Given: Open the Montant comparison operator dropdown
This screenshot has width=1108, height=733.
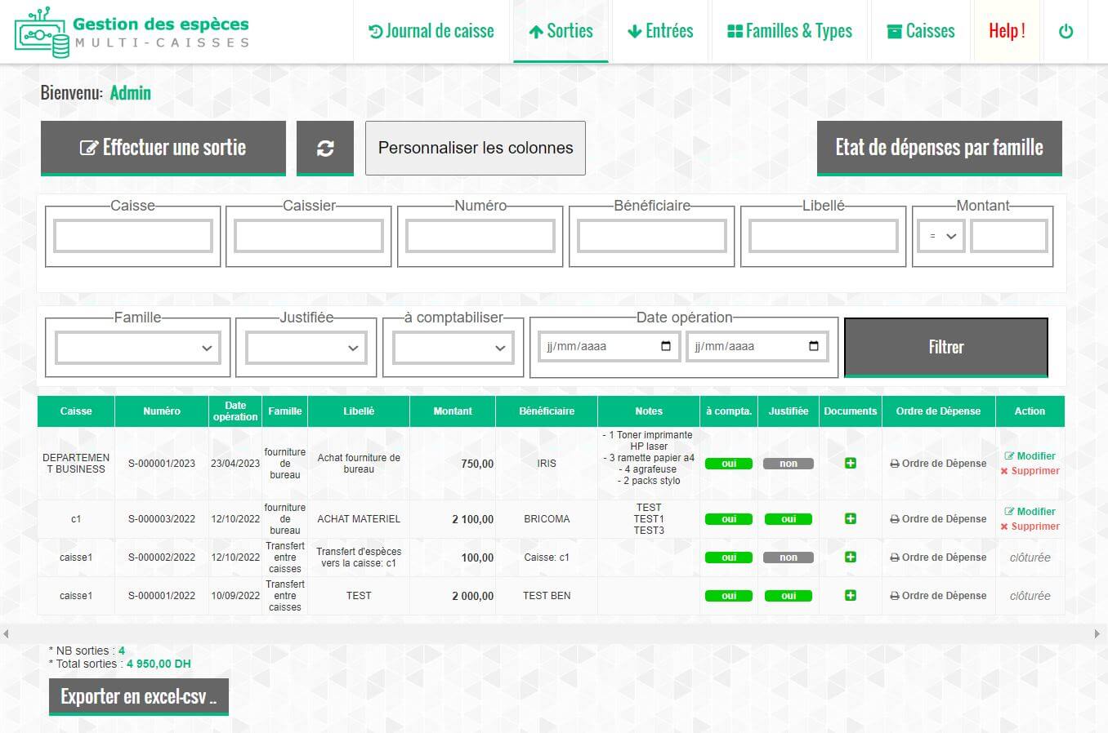Looking at the screenshot, I should click(x=940, y=235).
